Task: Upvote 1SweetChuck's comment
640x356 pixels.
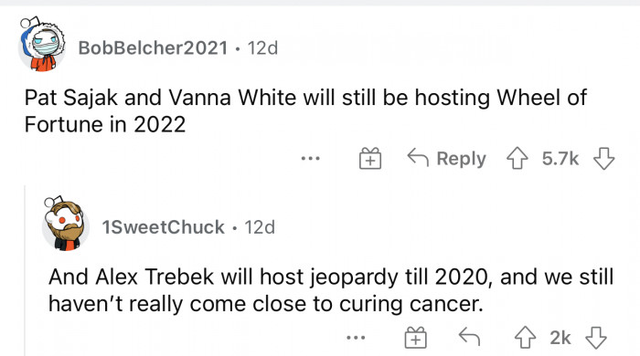Action: click(x=525, y=337)
